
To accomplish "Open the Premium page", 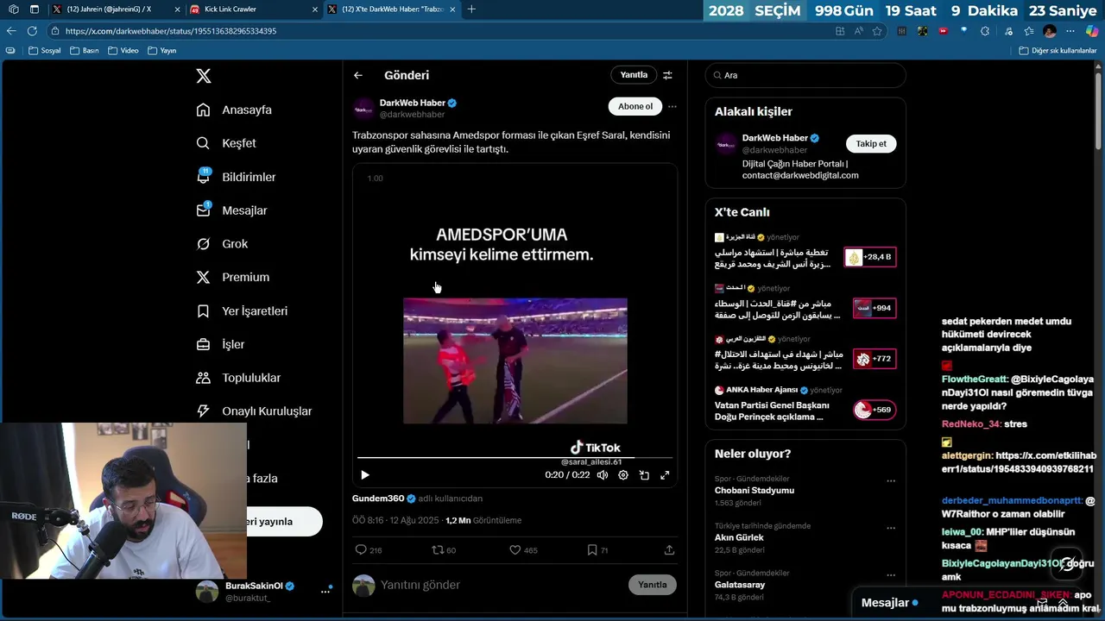I will [x=232, y=277].
